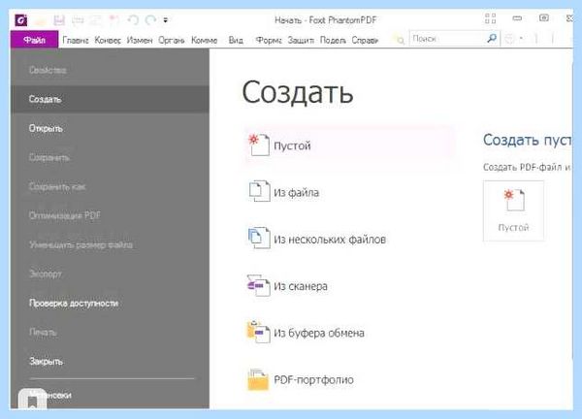This screenshot has width=582, height=419.
Task: Click the yellow find icon left of search
Action: (x=399, y=40)
